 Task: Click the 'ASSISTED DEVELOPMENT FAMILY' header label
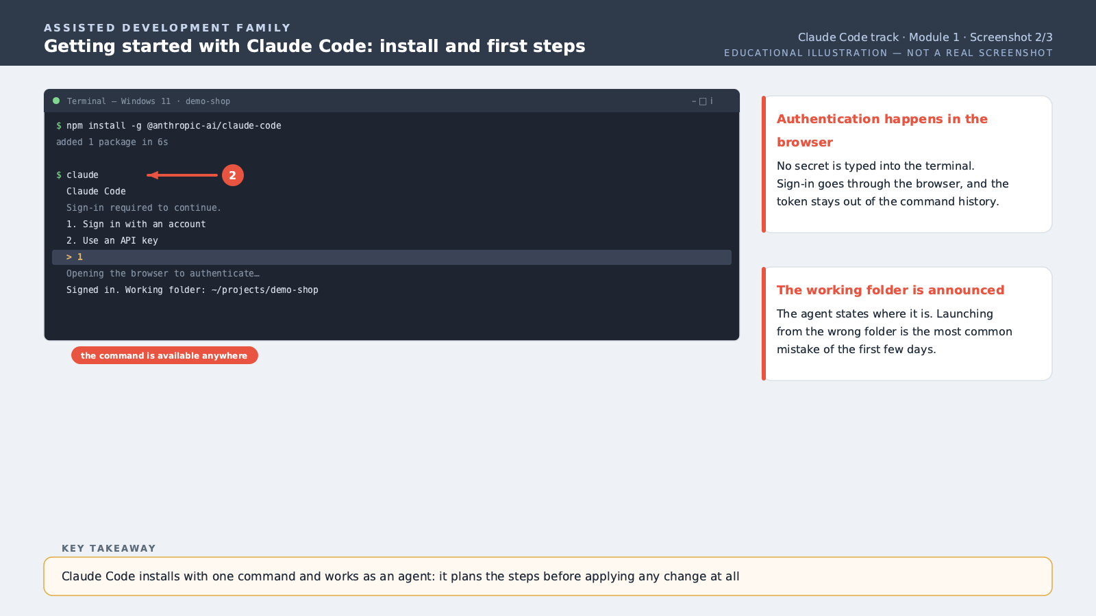(x=168, y=28)
